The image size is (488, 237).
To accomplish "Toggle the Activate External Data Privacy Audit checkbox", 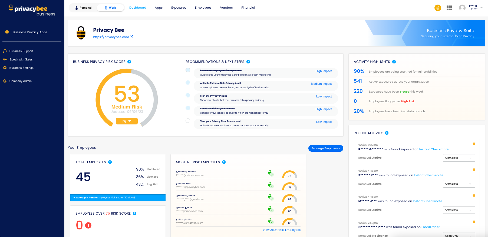I will pyautogui.click(x=188, y=83).
